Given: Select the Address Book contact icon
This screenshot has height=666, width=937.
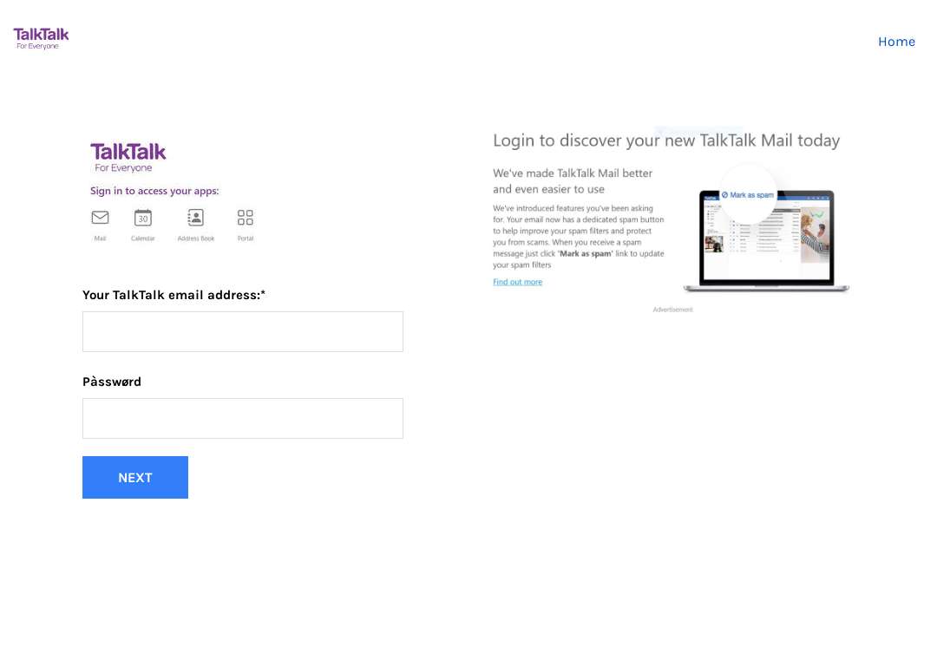Looking at the screenshot, I should (x=195, y=218).
